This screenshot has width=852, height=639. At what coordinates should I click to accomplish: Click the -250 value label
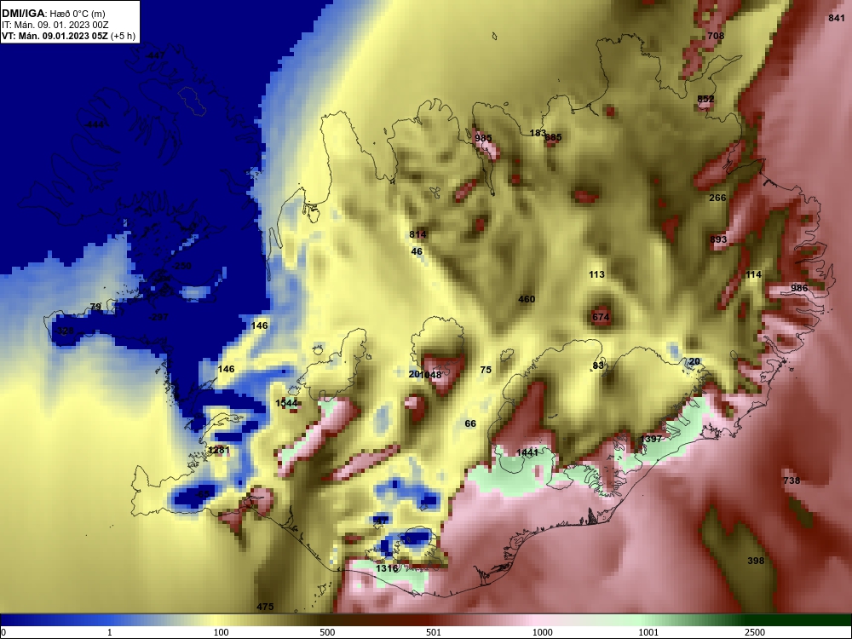[x=181, y=266]
